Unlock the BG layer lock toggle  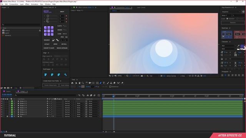7,117
